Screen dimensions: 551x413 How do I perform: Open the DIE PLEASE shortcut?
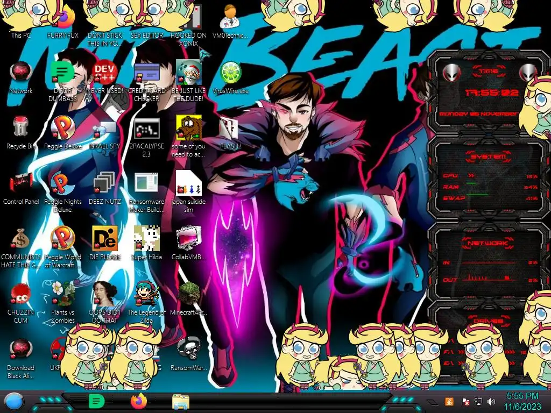(x=104, y=243)
